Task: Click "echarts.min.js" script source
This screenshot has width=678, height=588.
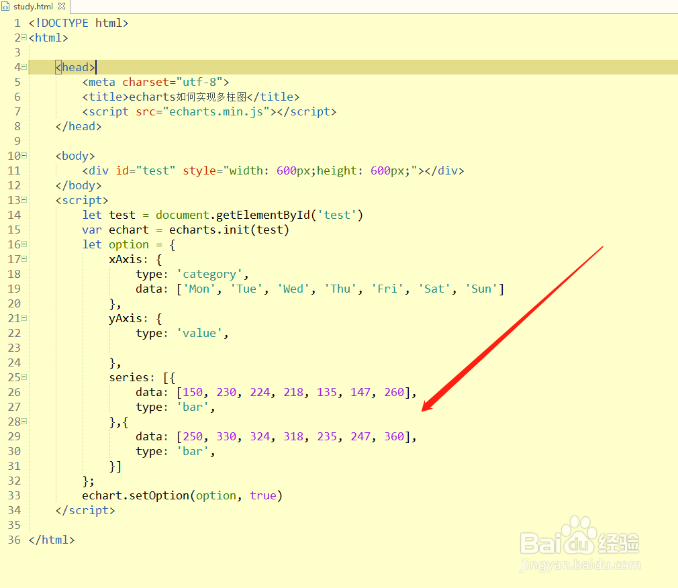Action: click(216, 111)
